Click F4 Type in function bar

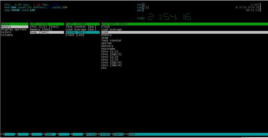49,134
